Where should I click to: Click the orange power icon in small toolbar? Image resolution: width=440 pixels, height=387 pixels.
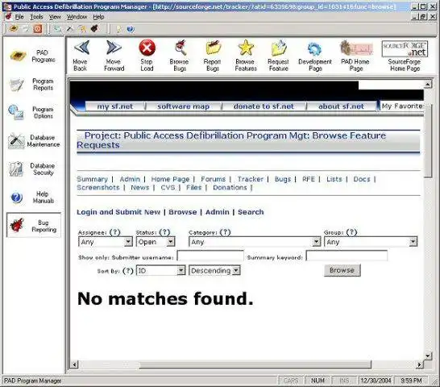click(38, 29)
